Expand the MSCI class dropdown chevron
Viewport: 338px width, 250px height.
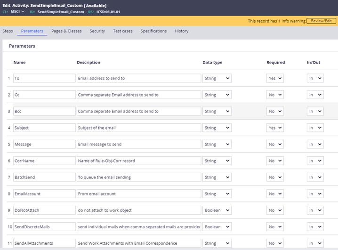23,12
